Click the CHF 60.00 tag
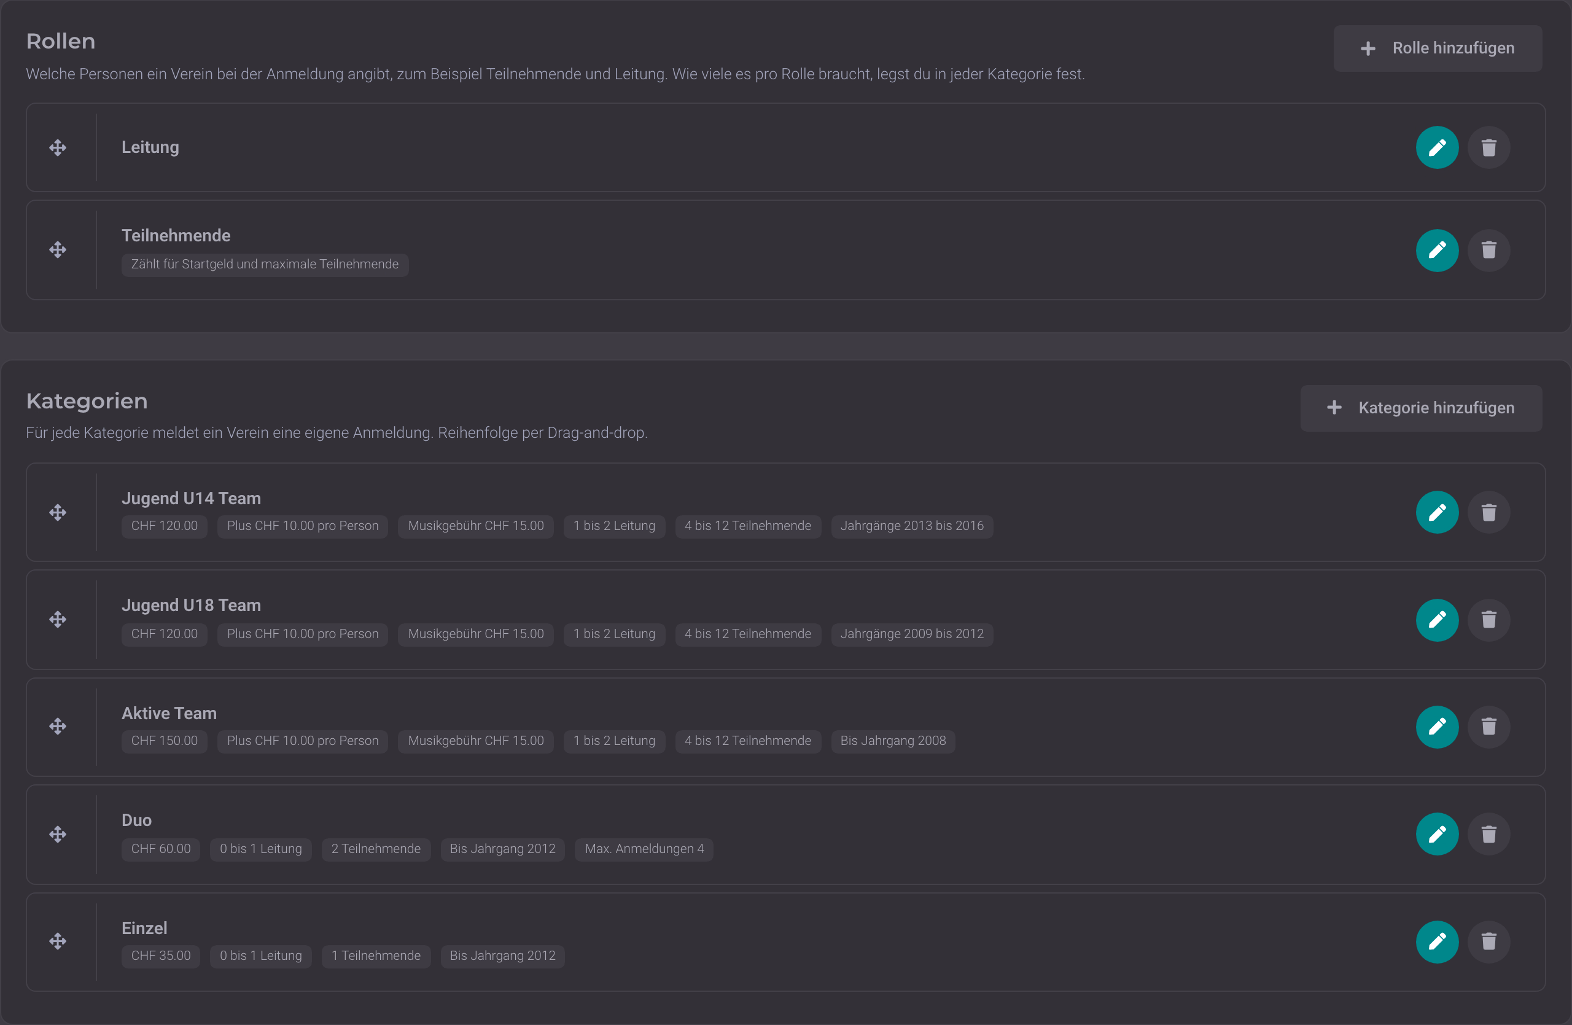This screenshot has width=1572, height=1025. 160,849
